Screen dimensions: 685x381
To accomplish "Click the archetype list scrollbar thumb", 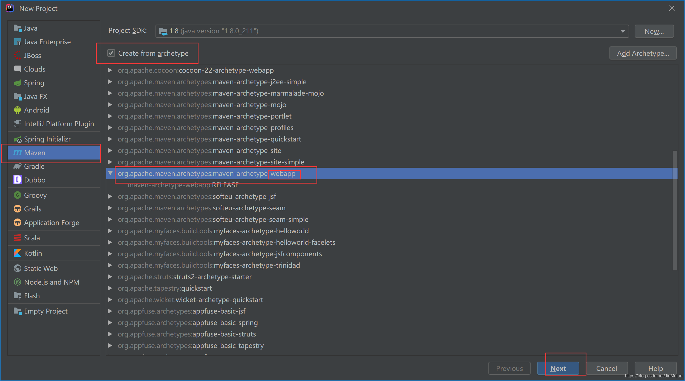I will [675, 210].
